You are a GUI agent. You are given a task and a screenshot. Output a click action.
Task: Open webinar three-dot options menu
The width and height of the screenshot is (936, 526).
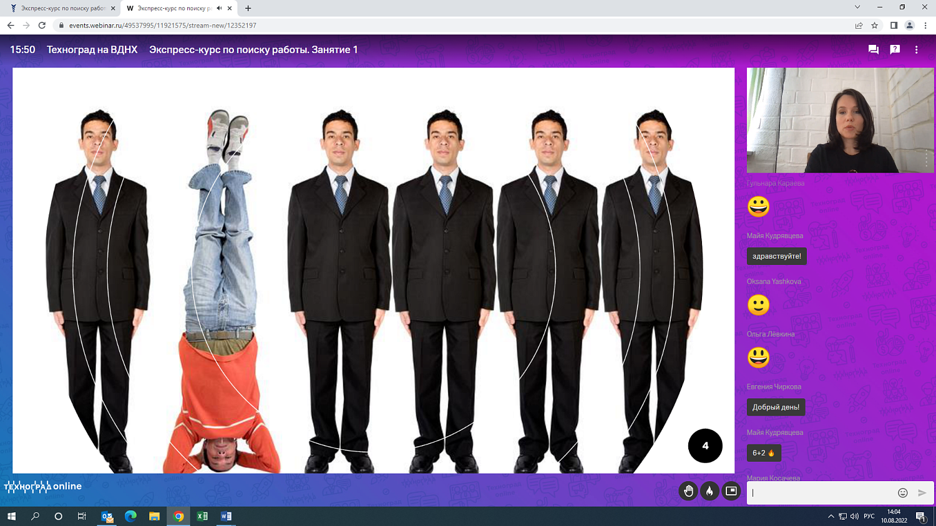[x=916, y=50]
